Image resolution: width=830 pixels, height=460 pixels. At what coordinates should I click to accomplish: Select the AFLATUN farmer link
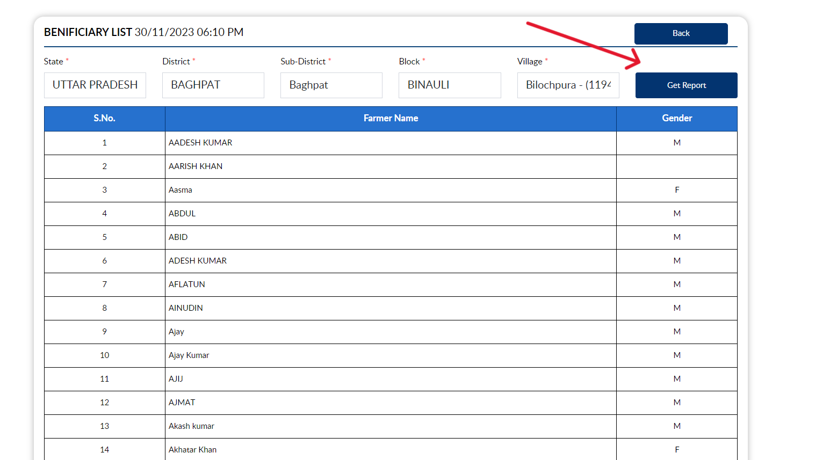click(187, 284)
